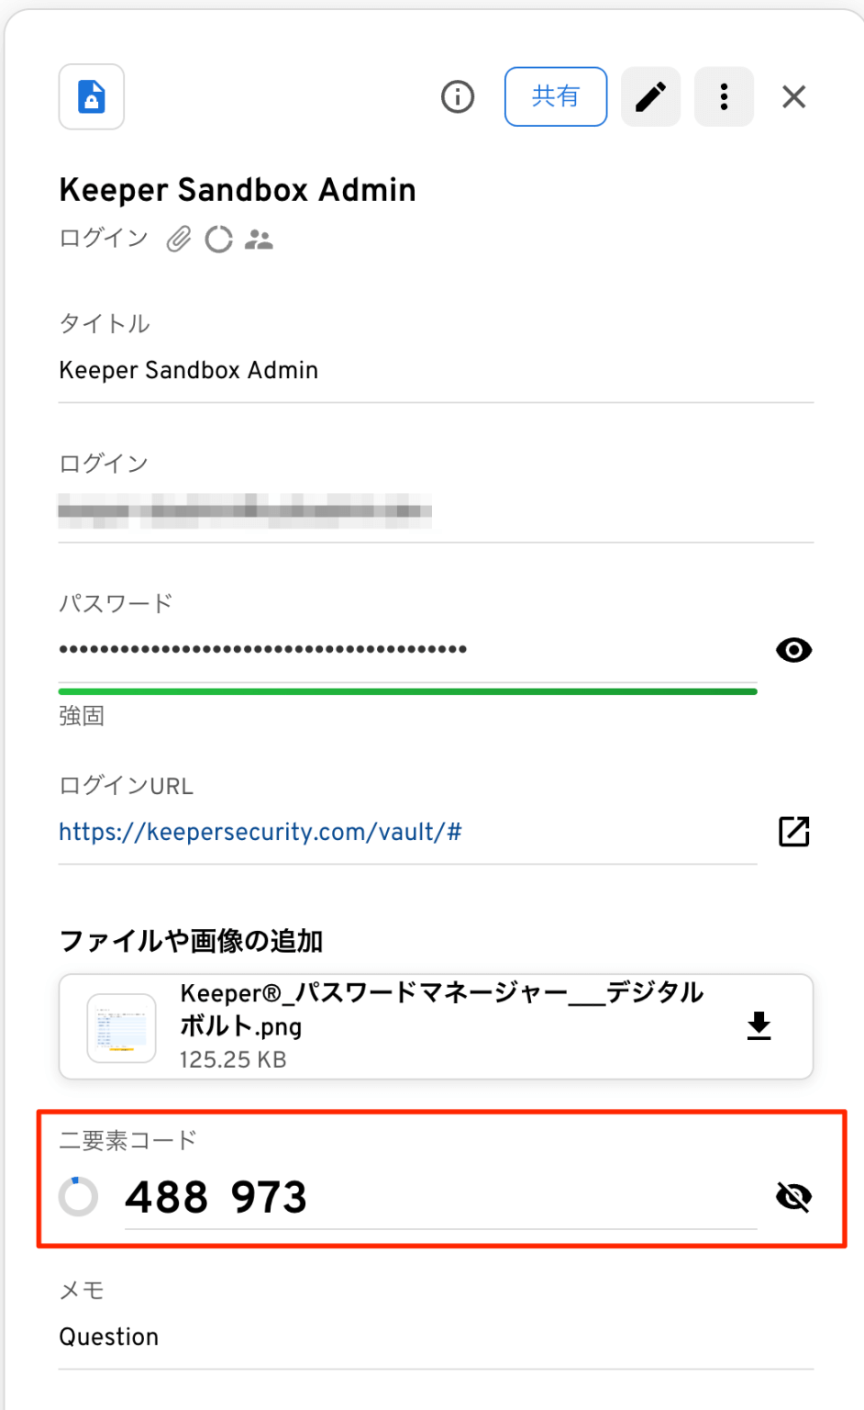Select the pencil icon to edit the record
The width and height of the screenshot is (864, 1410).
[x=650, y=96]
